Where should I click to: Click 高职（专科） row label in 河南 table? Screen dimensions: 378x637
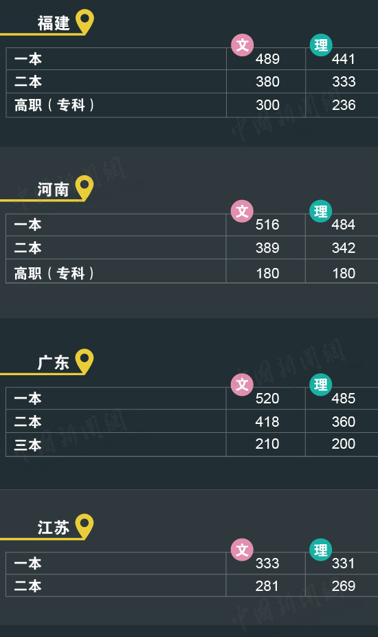[x=54, y=273]
